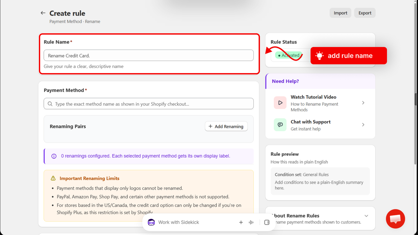Viewport: 418px width, 235px height.
Task: Click the tutorial video play icon
Action: tap(280, 103)
